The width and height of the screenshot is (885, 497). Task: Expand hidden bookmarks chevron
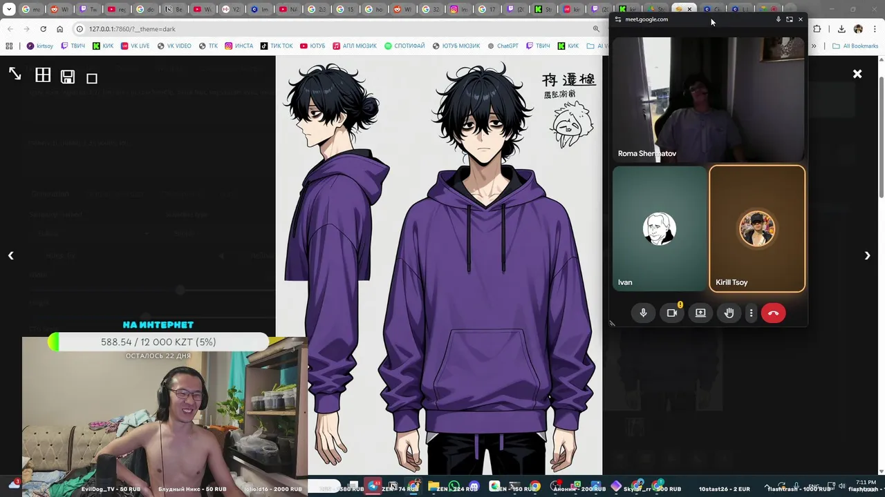(814, 46)
